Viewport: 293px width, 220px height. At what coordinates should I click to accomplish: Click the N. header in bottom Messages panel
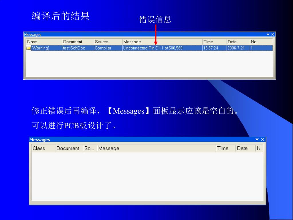coord(259,148)
